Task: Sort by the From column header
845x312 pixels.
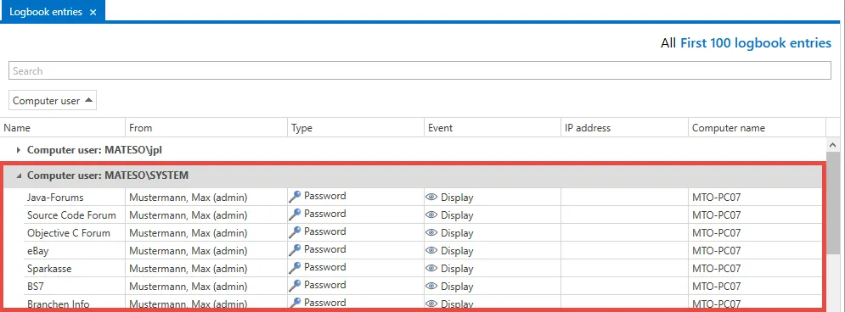Action: click(x=206, y=128)
